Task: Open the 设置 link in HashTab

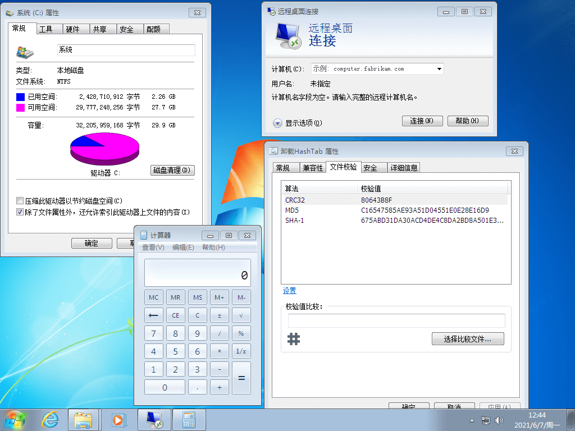Action: [290, 290]
